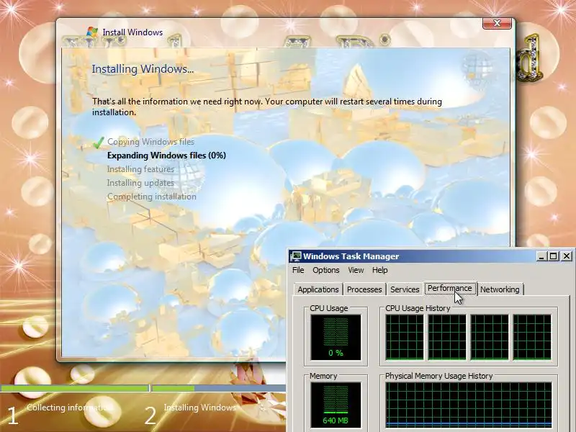This screenshot has height=432, width=576.
Task: Close the Install Windows dialog
Action: [x=497, y=23]
